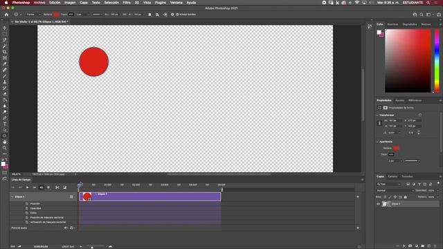Click the Home button in options bar

6,15
